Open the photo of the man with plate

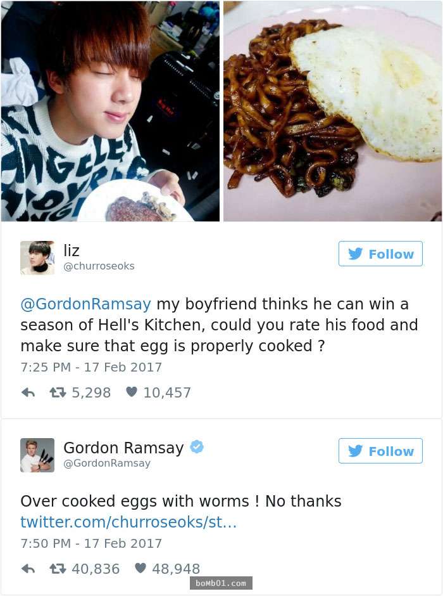pos(110,111)
